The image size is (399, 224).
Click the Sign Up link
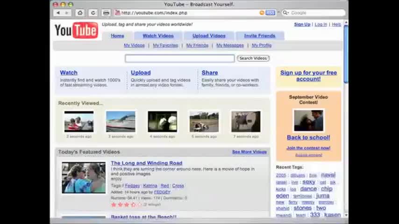302,24
